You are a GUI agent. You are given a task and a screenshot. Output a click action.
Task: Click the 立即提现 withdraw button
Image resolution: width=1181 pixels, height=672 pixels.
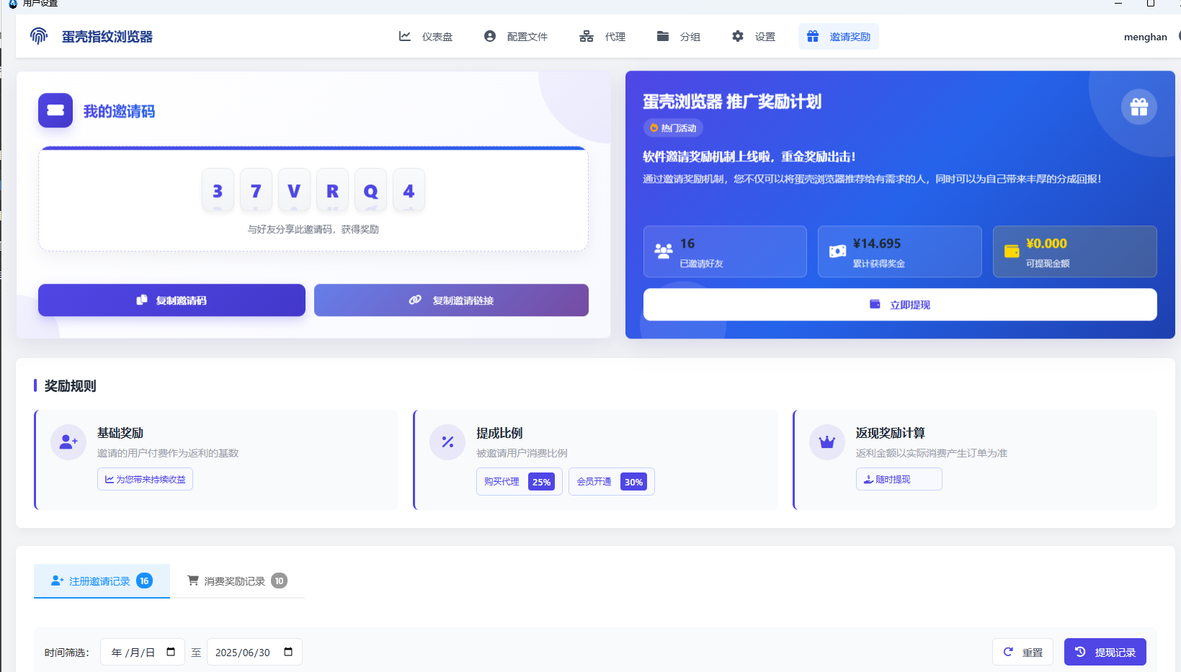[900, 305]
